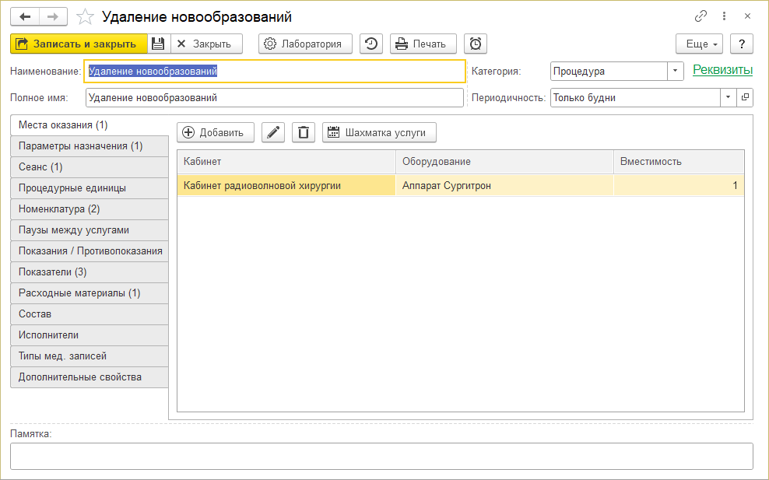The height and width of the screenshot is (480, 769).
Task: Copy link using the chain icon
Action: coord(701,16)
